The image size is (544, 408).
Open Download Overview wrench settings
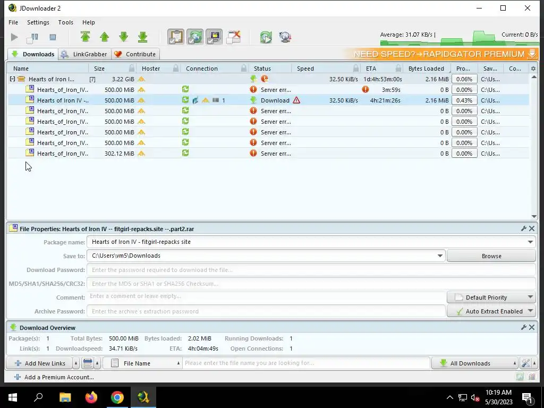(x=523, y=327)
